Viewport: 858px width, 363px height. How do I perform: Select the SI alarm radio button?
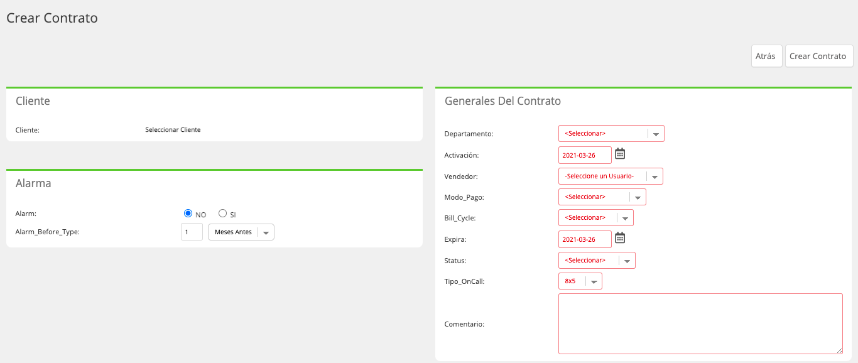tap(222, 214)
